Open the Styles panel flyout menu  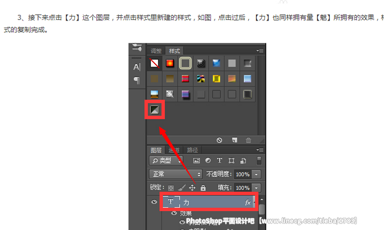(x=260, y=51)
